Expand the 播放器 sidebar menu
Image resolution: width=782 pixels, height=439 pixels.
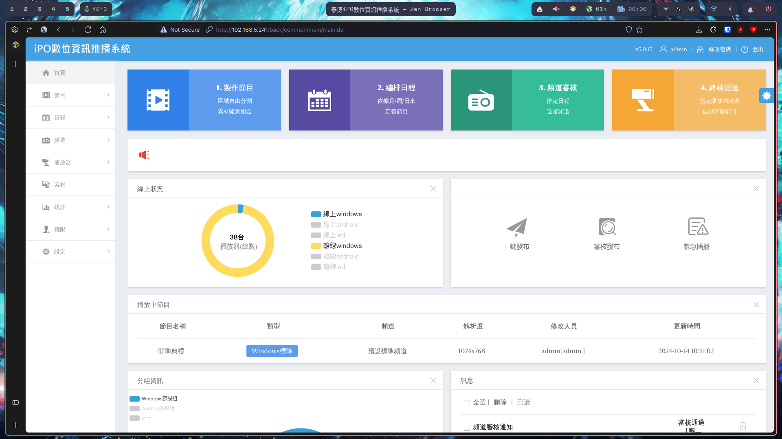[70, 162]
